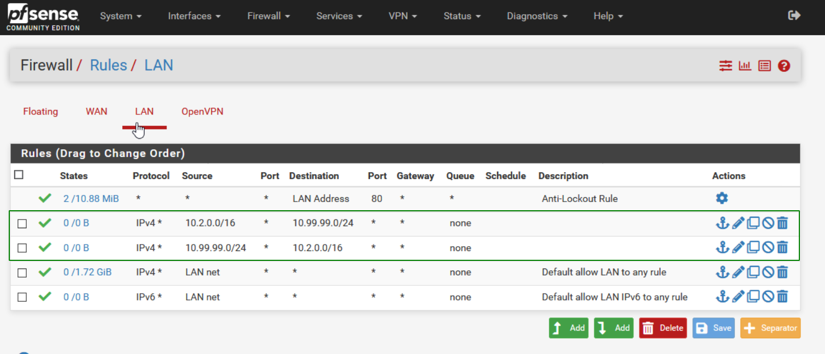The height and width of the screenshot is (354, 825).
Task: Delete the rule with source 10.2.0.0/16
Action: point(782,223)
